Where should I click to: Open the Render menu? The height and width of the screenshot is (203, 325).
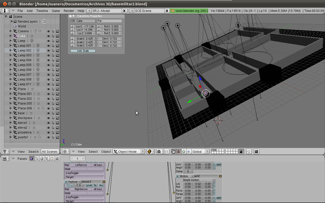[69, 11]
